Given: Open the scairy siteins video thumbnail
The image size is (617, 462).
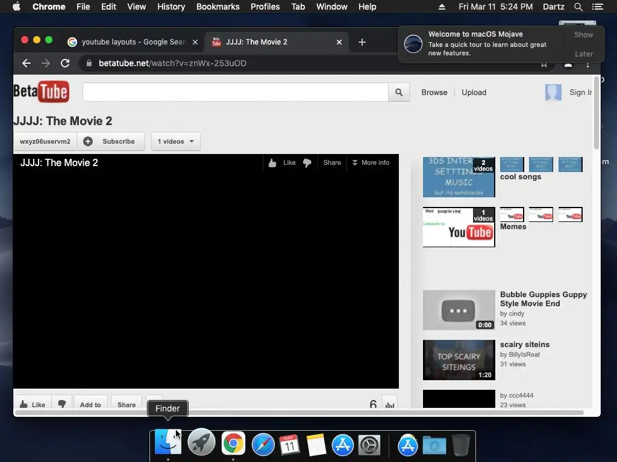Looking at the screenshot, I should tap(459, 360).
